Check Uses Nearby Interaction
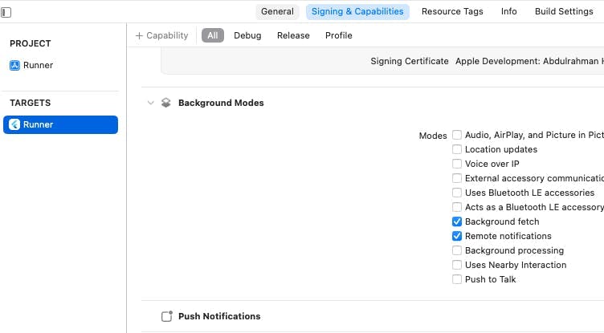Image resolution: width=604 pixels, height=333 pixels. coord(457,265)
